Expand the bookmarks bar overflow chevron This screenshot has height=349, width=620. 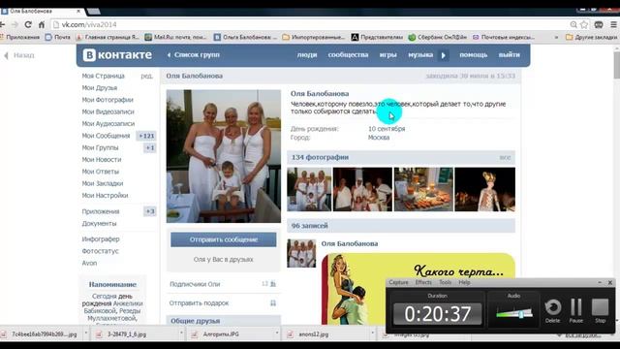[556, 37]
